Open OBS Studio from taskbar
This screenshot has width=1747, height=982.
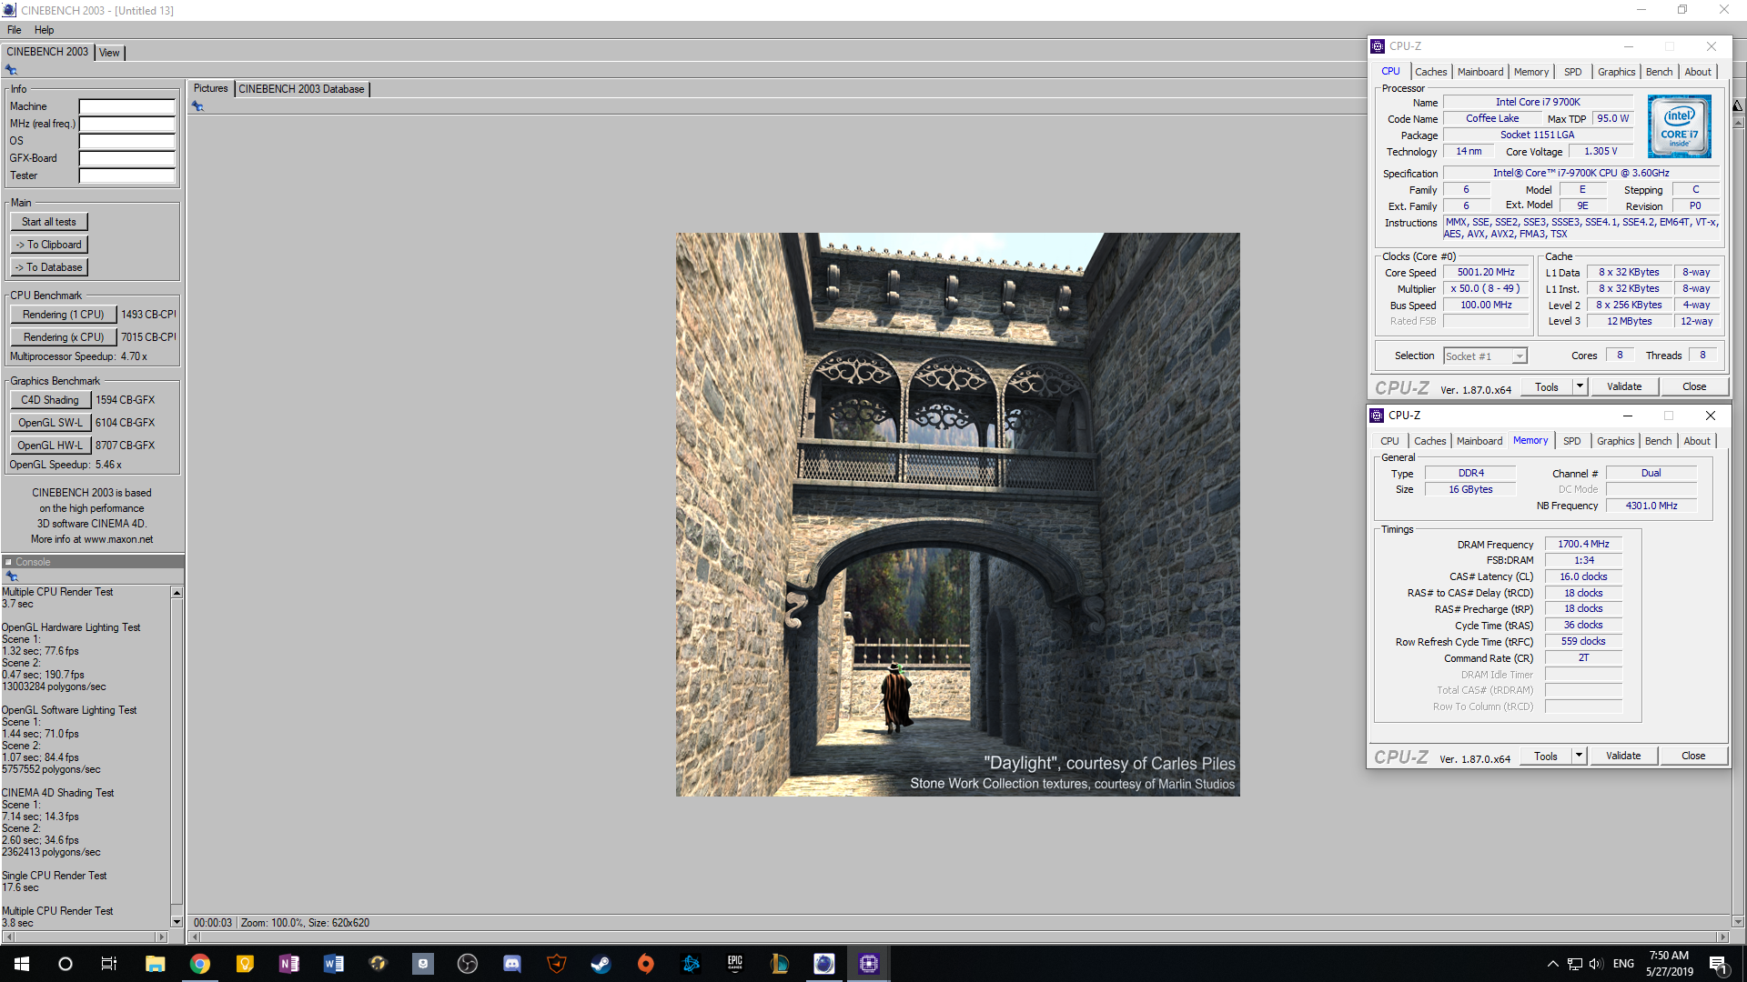pos(467,964)
